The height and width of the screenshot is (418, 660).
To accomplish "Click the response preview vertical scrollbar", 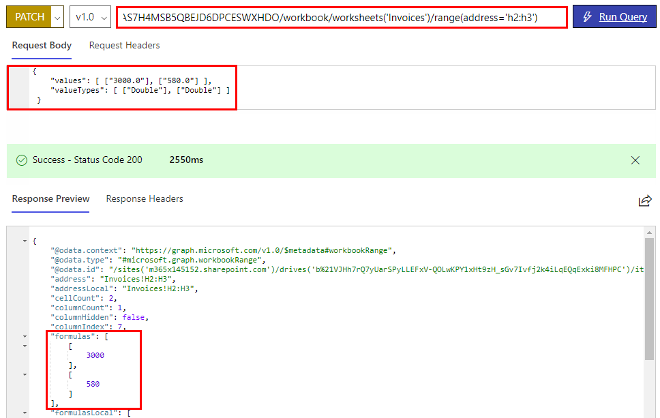I will click(649, 299).
